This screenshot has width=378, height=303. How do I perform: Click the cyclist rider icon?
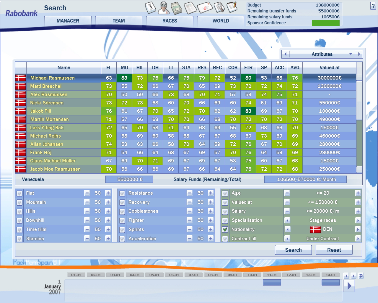point(164,8)
